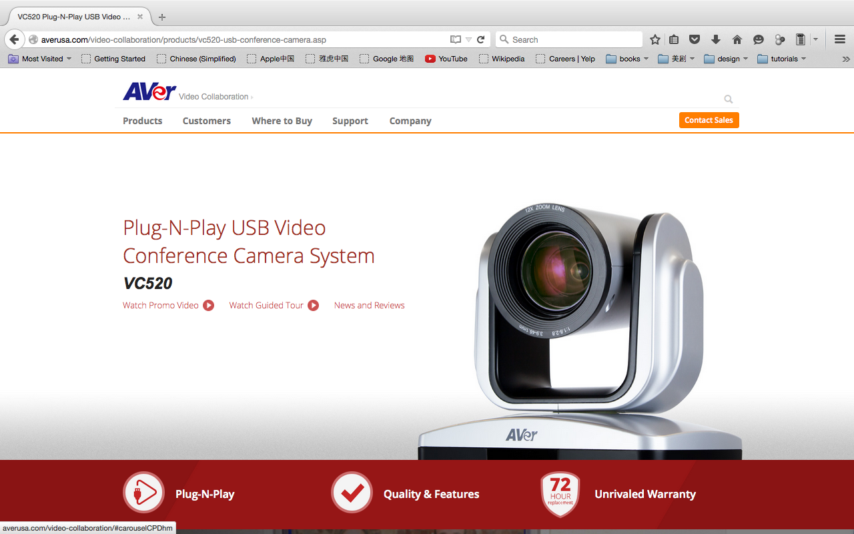Expand the design bookmark folder
Viewport: 854px width, 534px height.
coord(726,59)
